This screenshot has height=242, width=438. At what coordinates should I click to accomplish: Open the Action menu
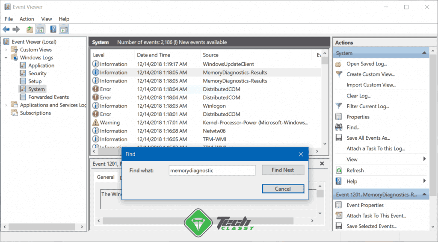click(27, 19)
